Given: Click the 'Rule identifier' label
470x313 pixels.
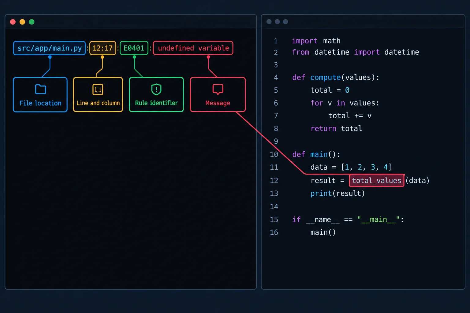Looking at the screenshot, I should pyautogui.click(x=156, y=103).
